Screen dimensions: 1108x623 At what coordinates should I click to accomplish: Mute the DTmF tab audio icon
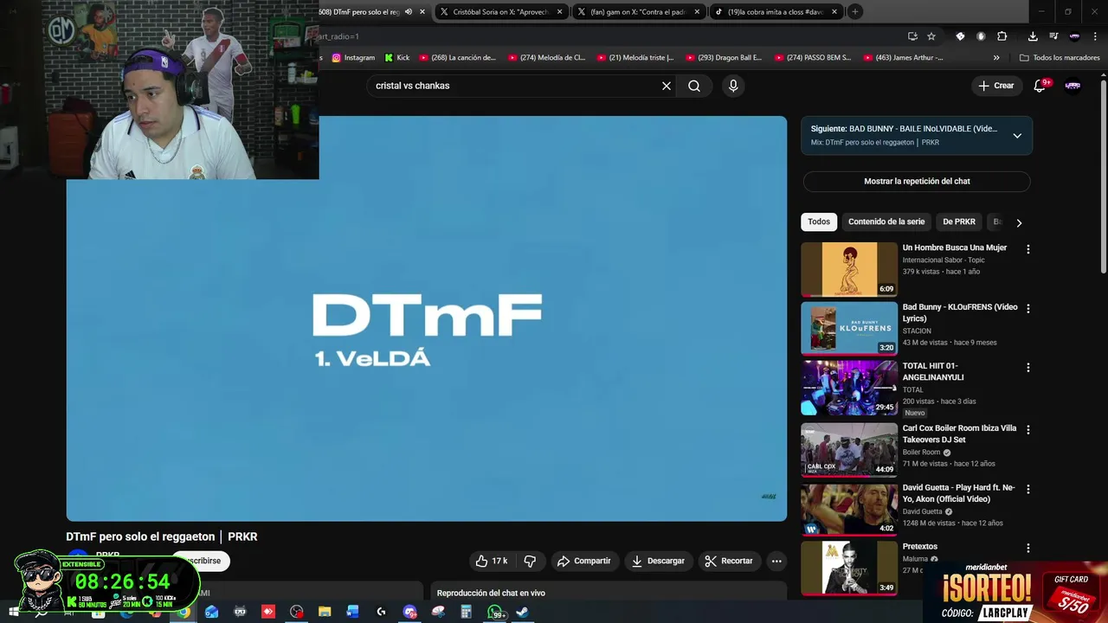(x=409, y=11)
